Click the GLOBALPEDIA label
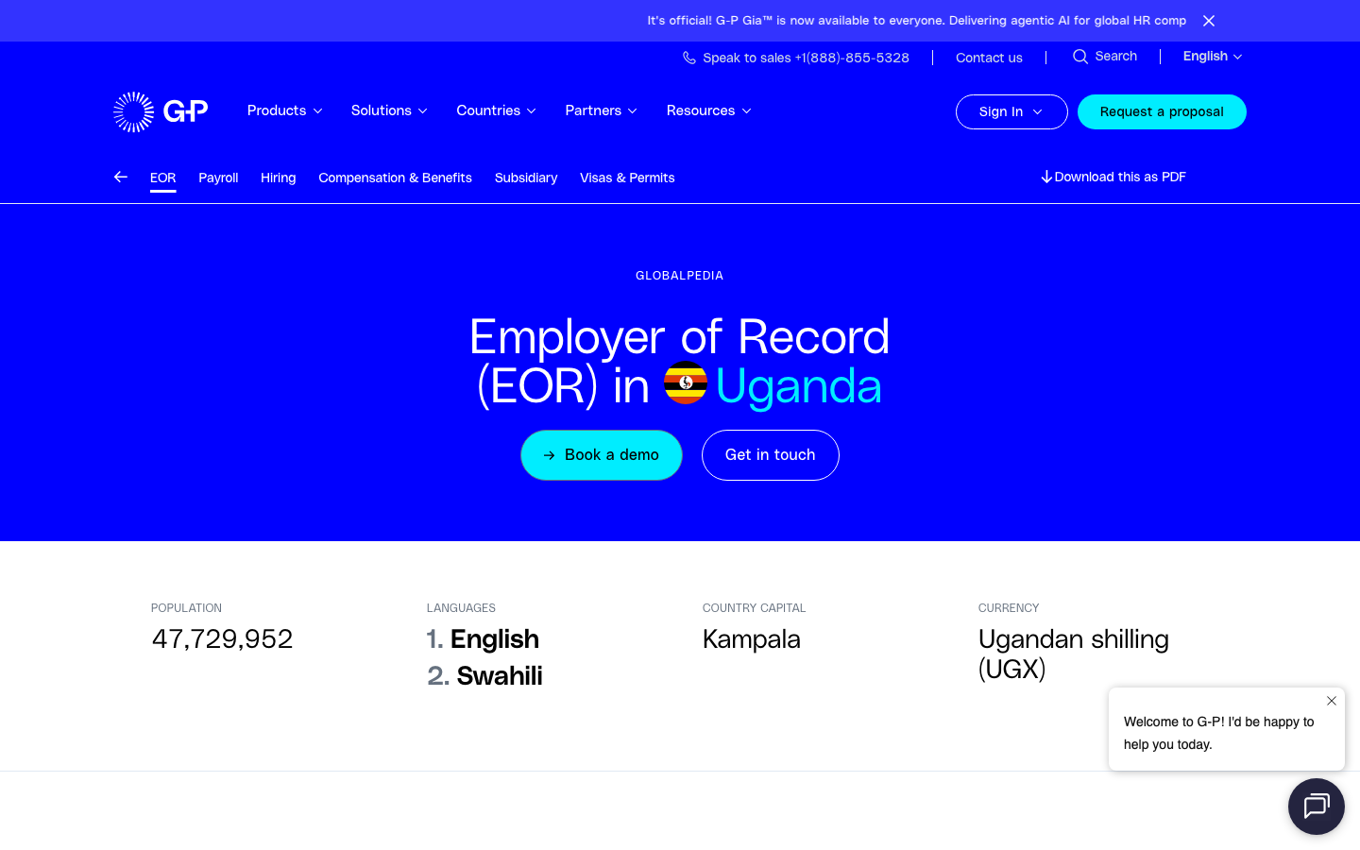The width and height of the screenshot is (1360, 850). pos(680,276)
